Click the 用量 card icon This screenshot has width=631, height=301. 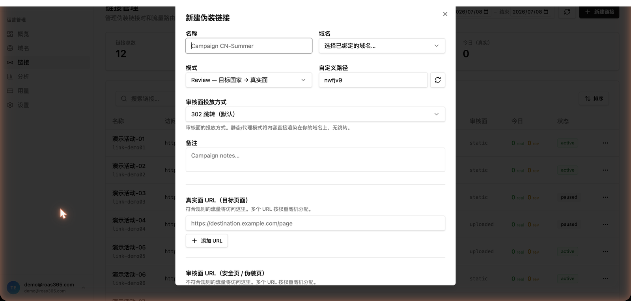[x=10, y=91]
